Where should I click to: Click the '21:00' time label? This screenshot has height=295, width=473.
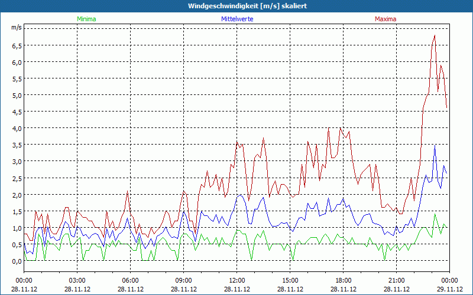pos(396,281)
